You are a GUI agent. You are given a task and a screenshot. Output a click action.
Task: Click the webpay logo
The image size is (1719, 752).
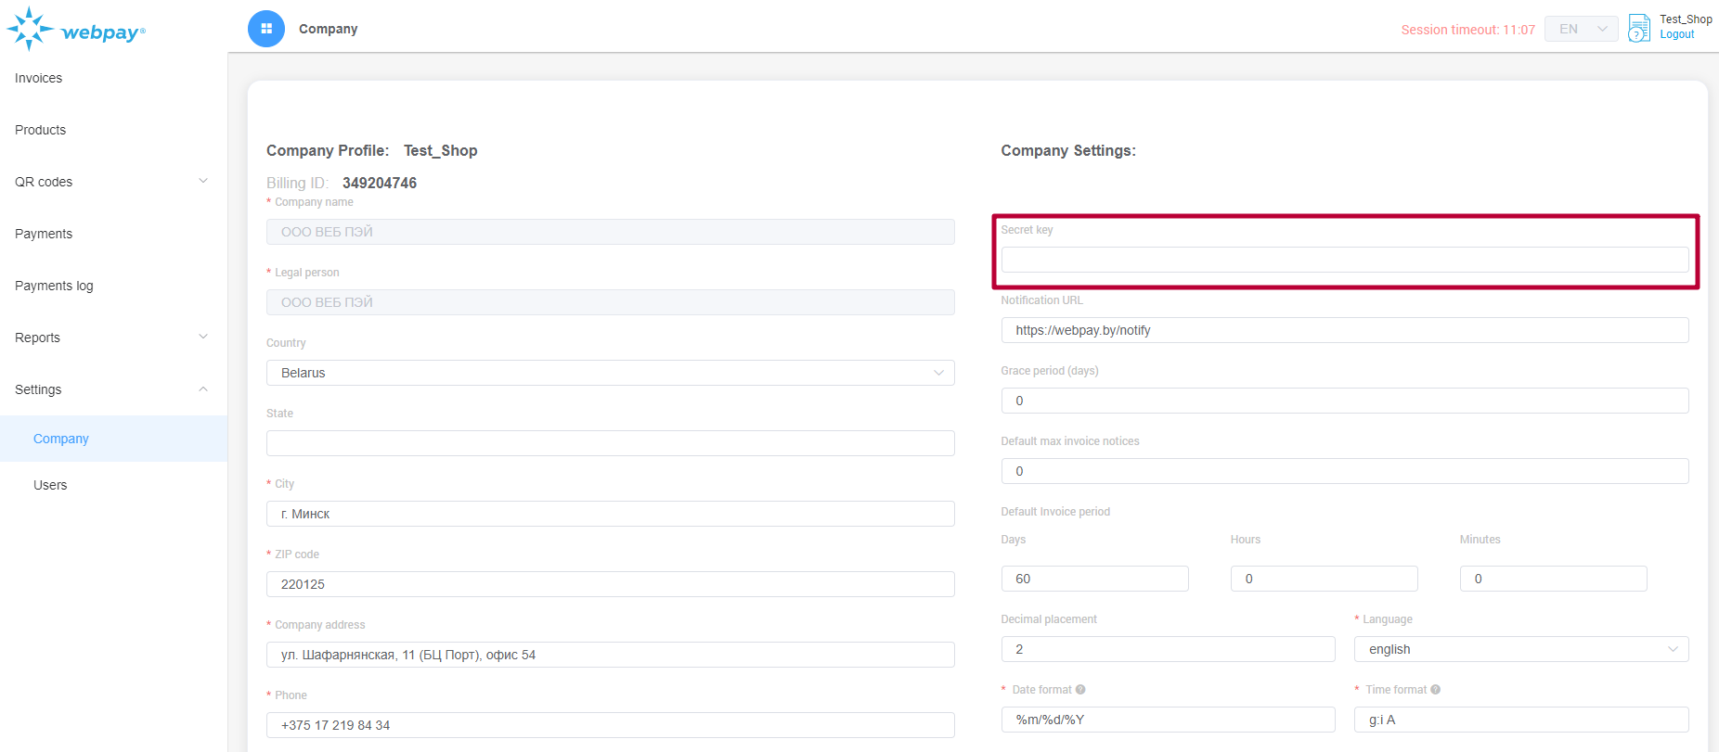point(76,30)
